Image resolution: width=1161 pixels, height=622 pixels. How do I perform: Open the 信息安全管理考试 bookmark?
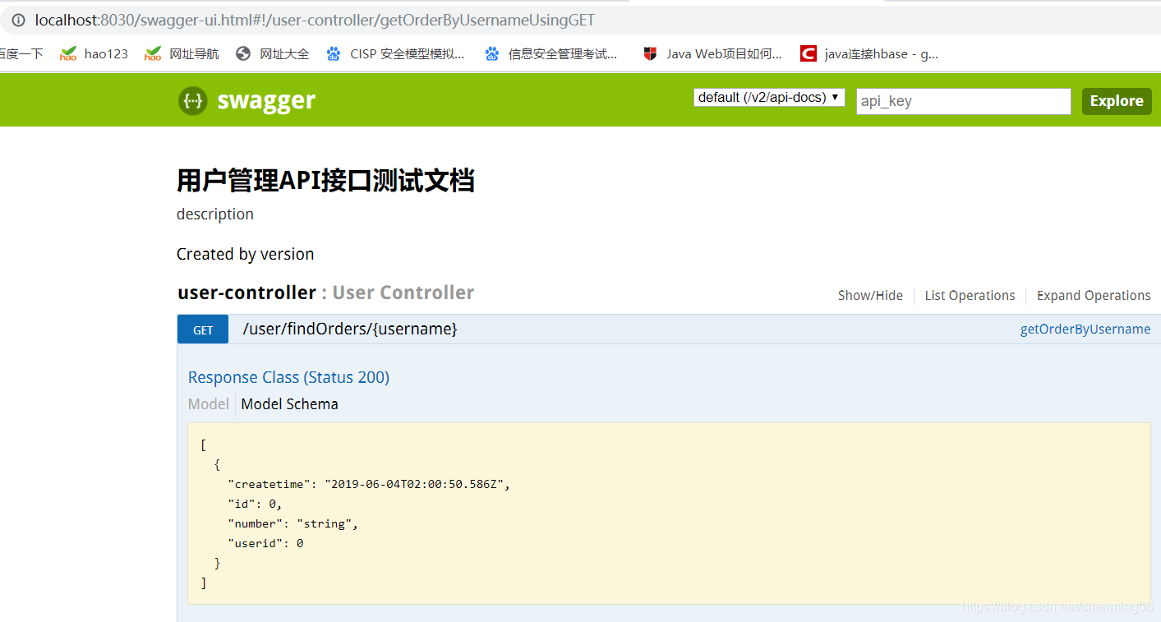(x=551, y=54)
